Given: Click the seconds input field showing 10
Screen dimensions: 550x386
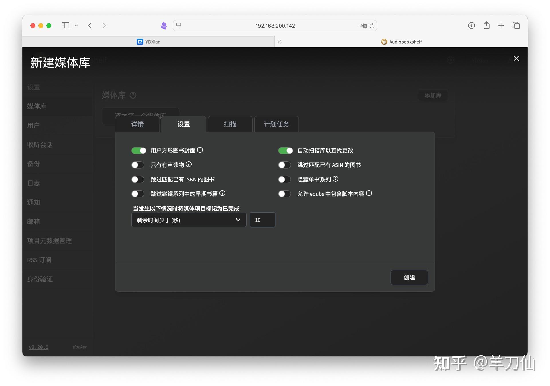Looking at the screenshot, I should 262,220.
